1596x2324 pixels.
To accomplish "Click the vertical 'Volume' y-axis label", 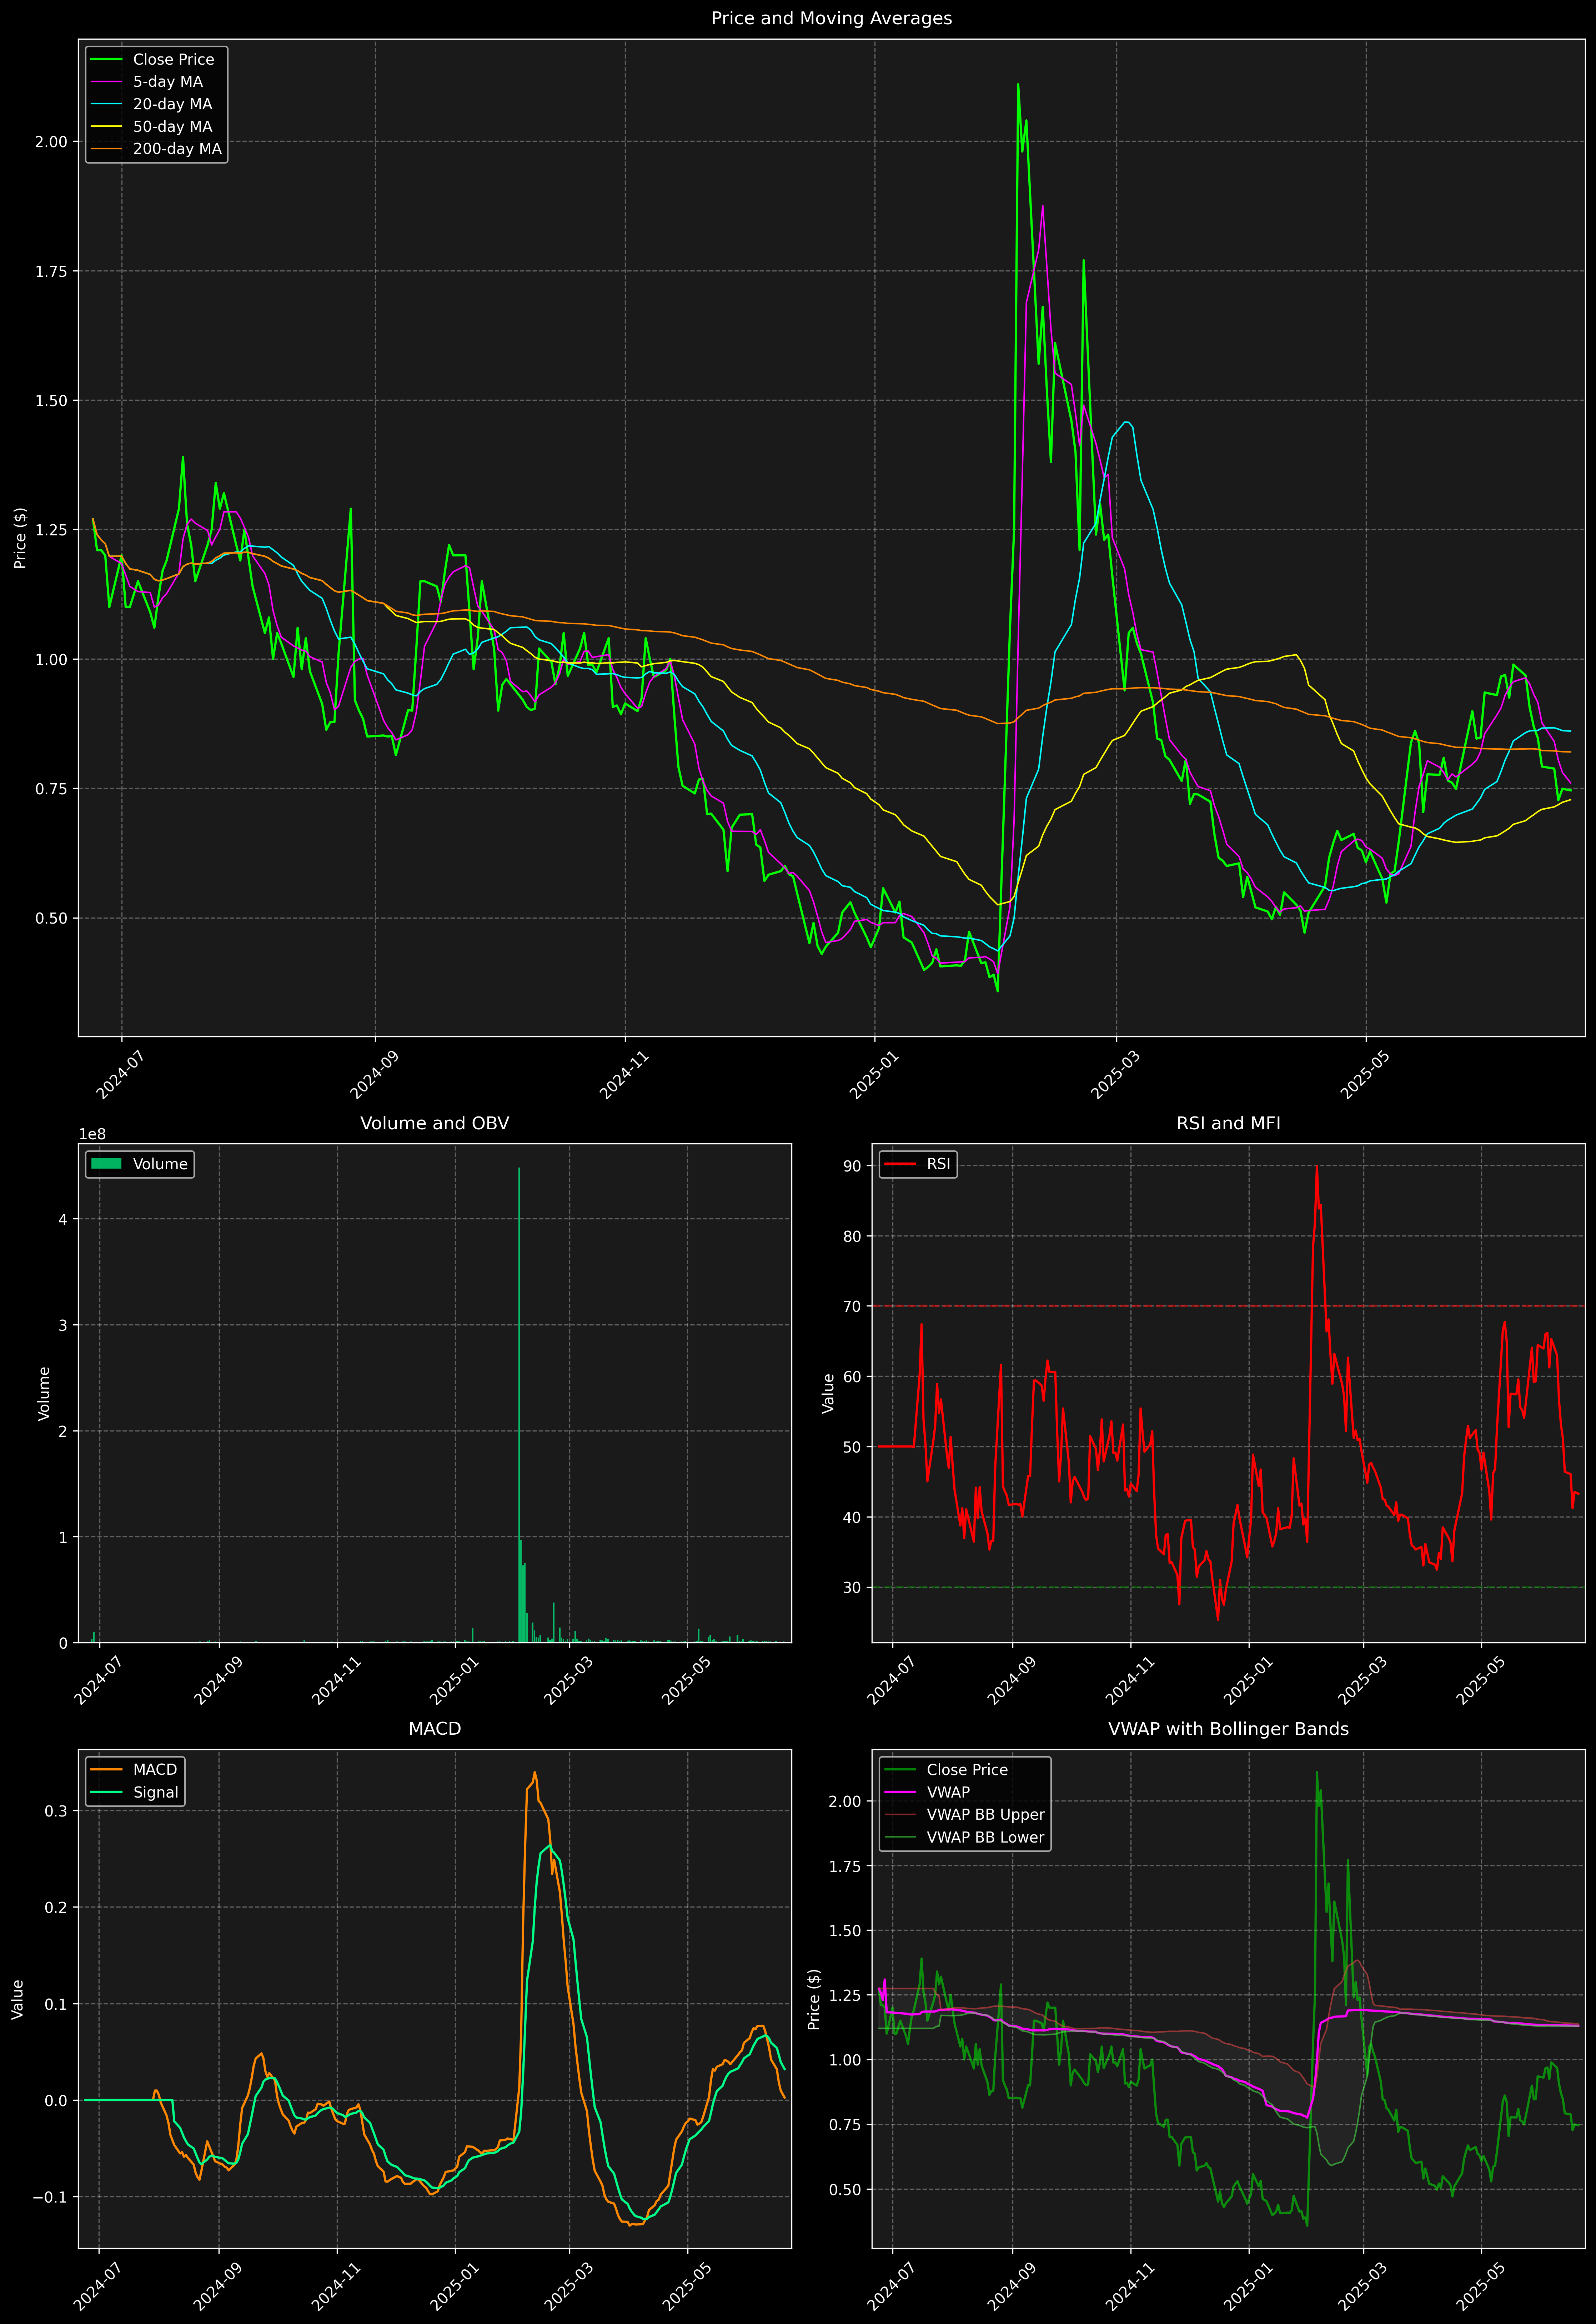I will (x=44, y=1394).
